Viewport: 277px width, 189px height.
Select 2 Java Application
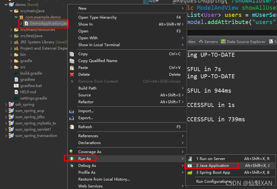[x=231, y=166]
